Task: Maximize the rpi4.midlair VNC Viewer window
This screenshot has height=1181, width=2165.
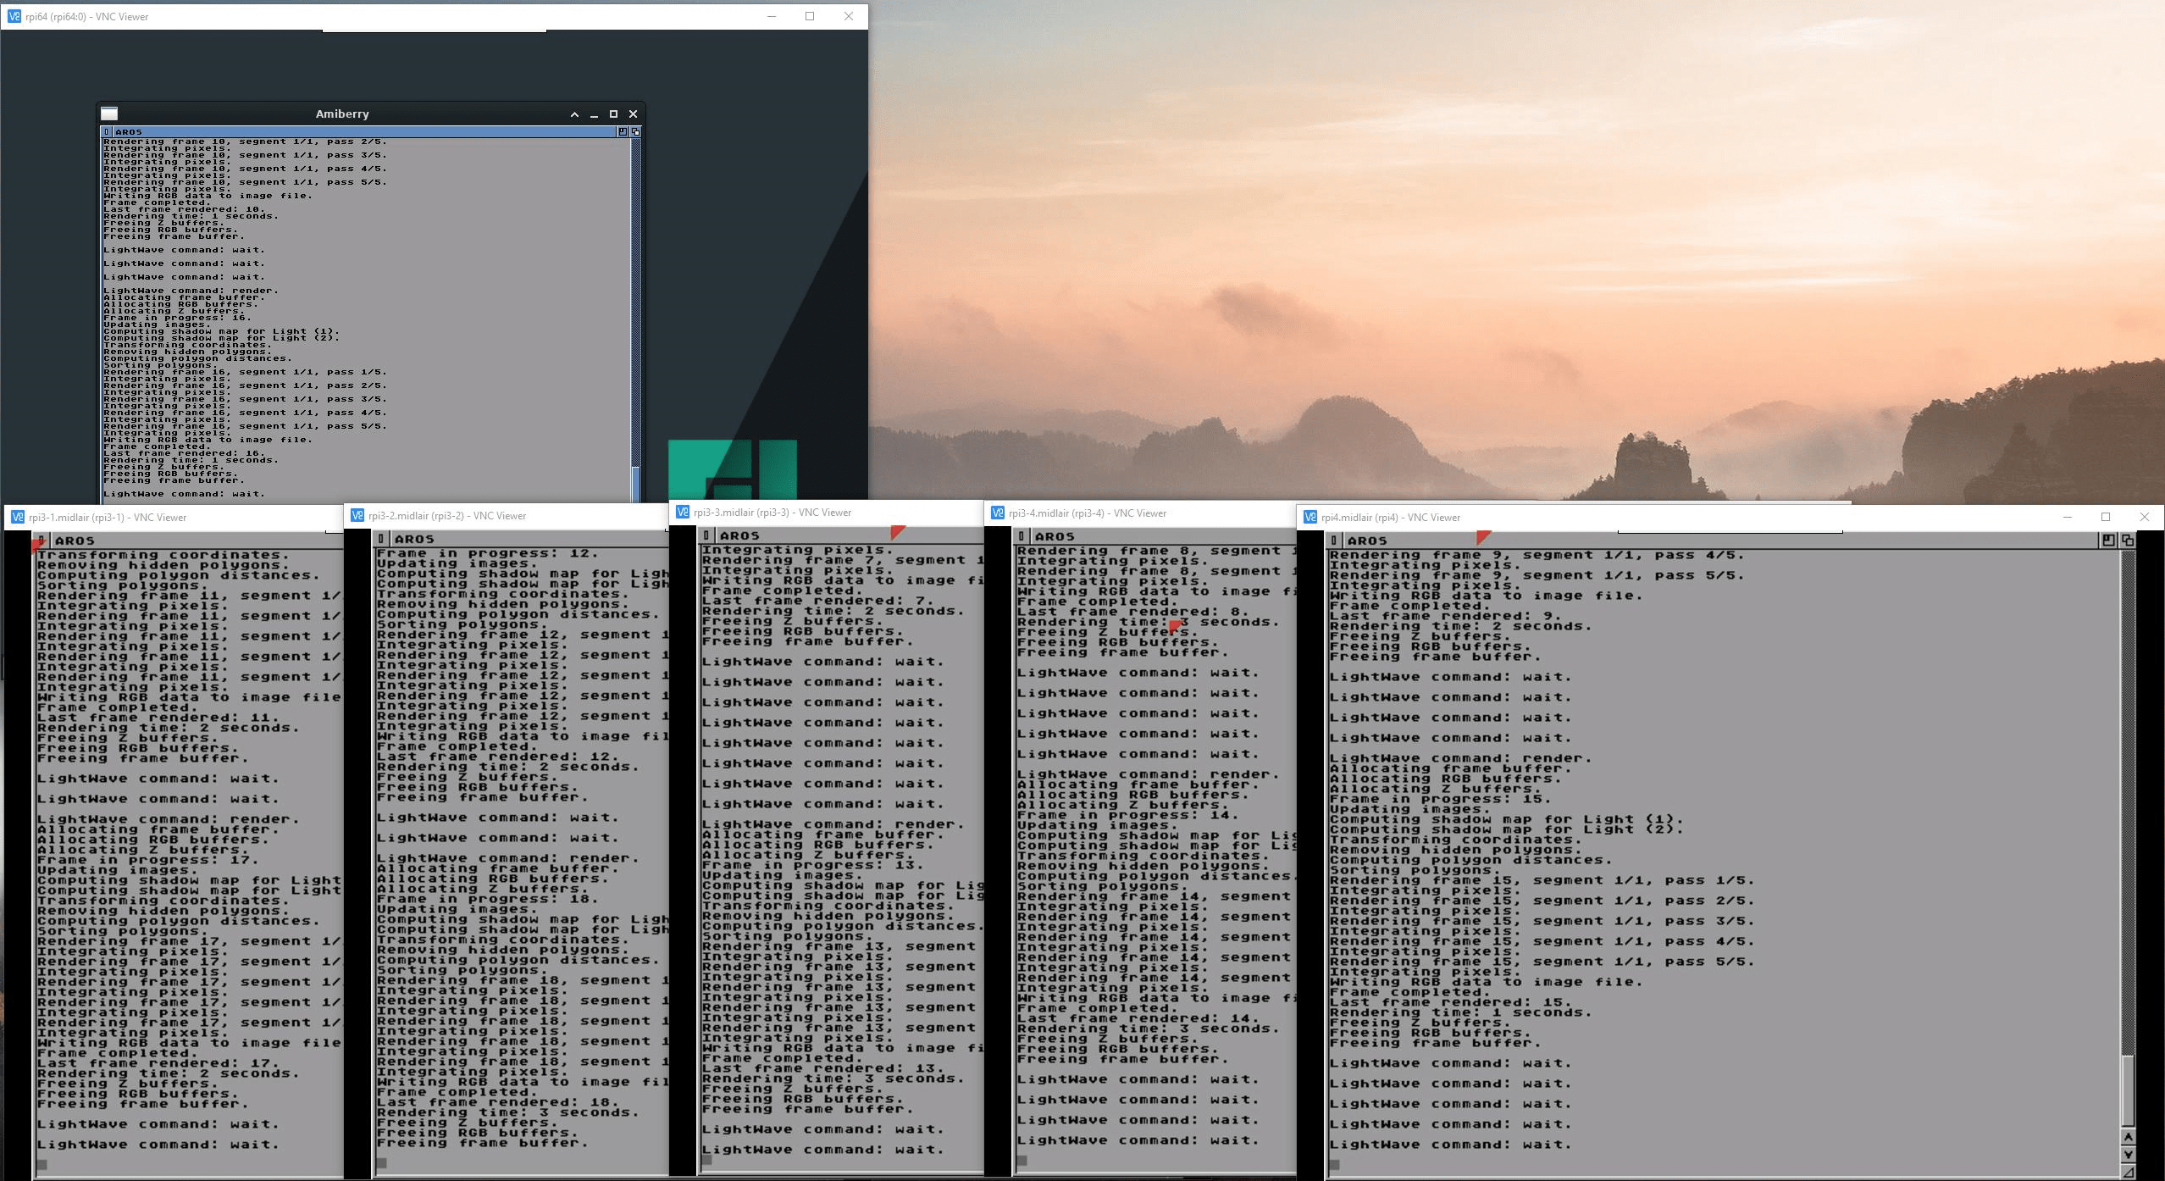Action: pos(2106,517)
